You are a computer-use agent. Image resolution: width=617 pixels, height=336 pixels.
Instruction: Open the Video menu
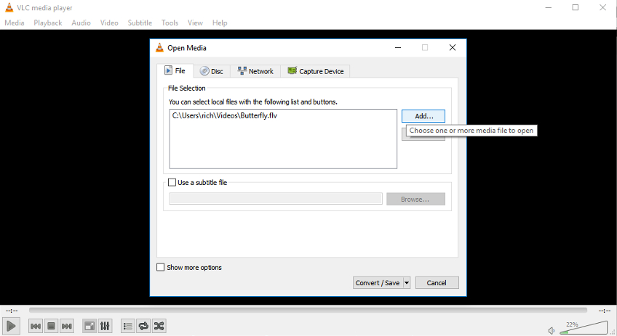point(109,22)
